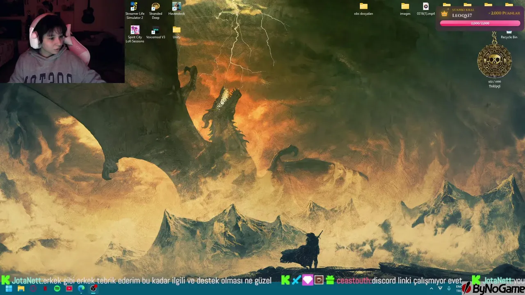Click the 2,000/2,000 pink progress bar

480,23
